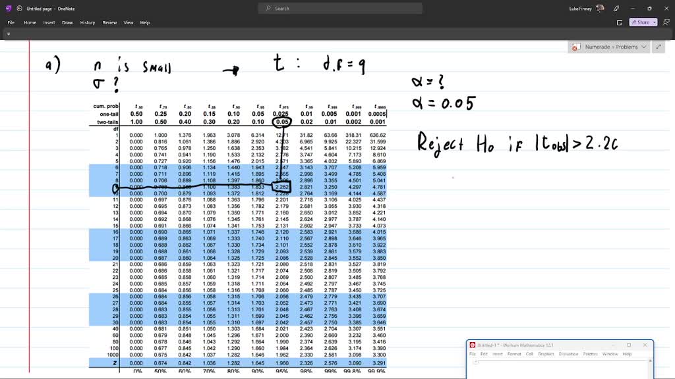Open the History tab
The width and height of the screenshot is (675, 379).
88,22
